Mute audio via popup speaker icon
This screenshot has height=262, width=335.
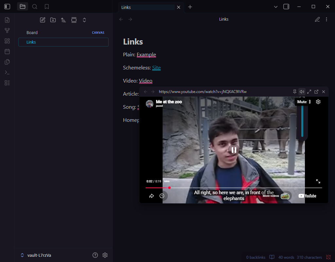point(302,92)
